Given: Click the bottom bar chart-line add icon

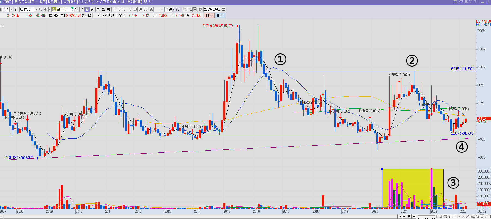Looking at the screenshot, I should [450, 217].
